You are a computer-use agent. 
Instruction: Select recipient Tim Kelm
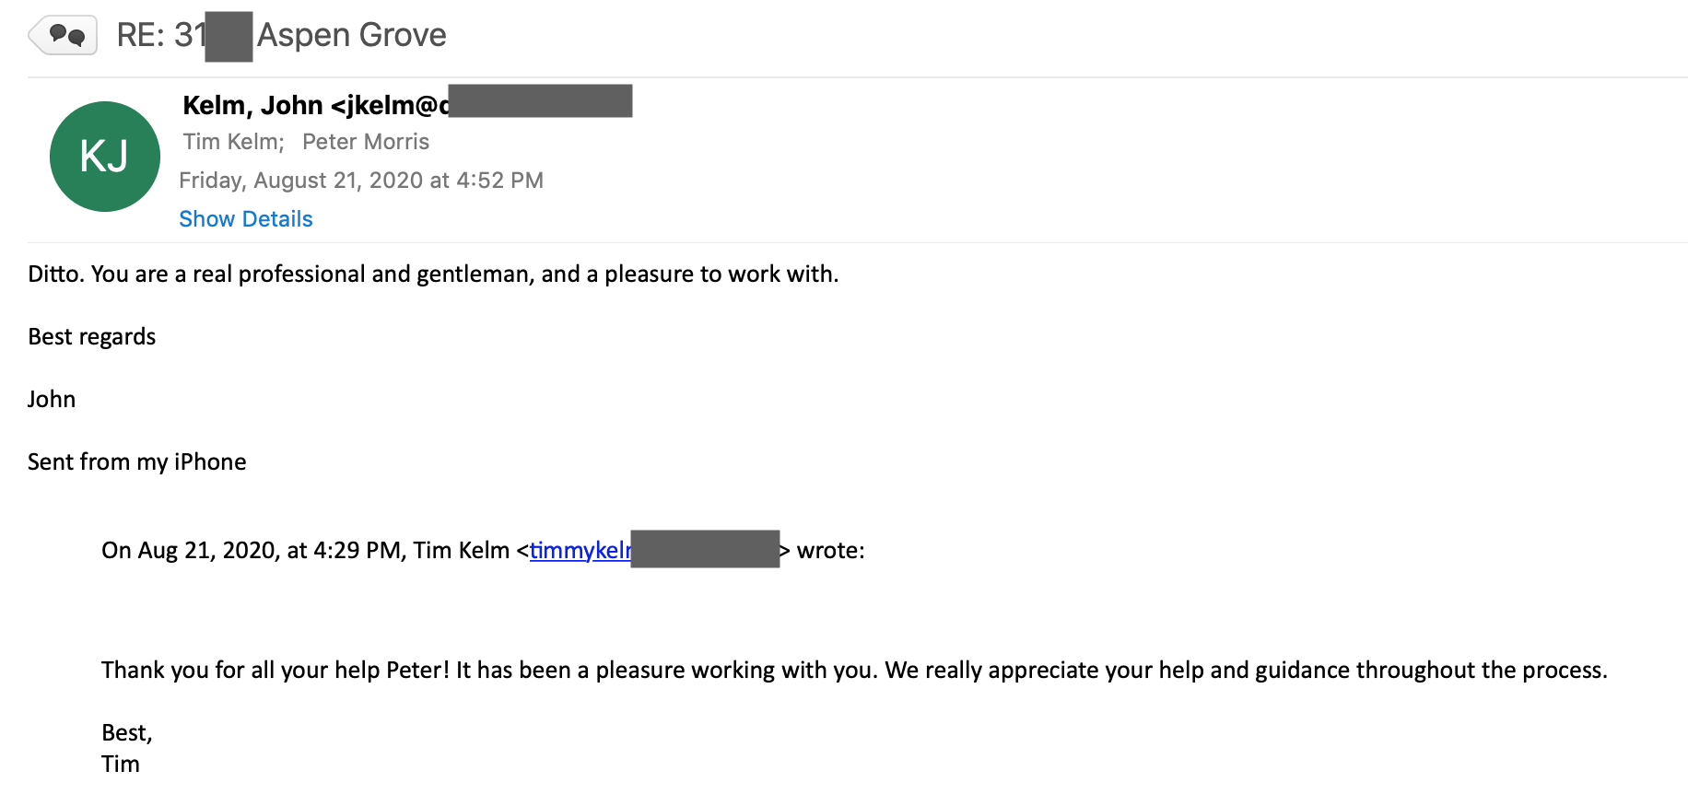(x=233, y=142)
